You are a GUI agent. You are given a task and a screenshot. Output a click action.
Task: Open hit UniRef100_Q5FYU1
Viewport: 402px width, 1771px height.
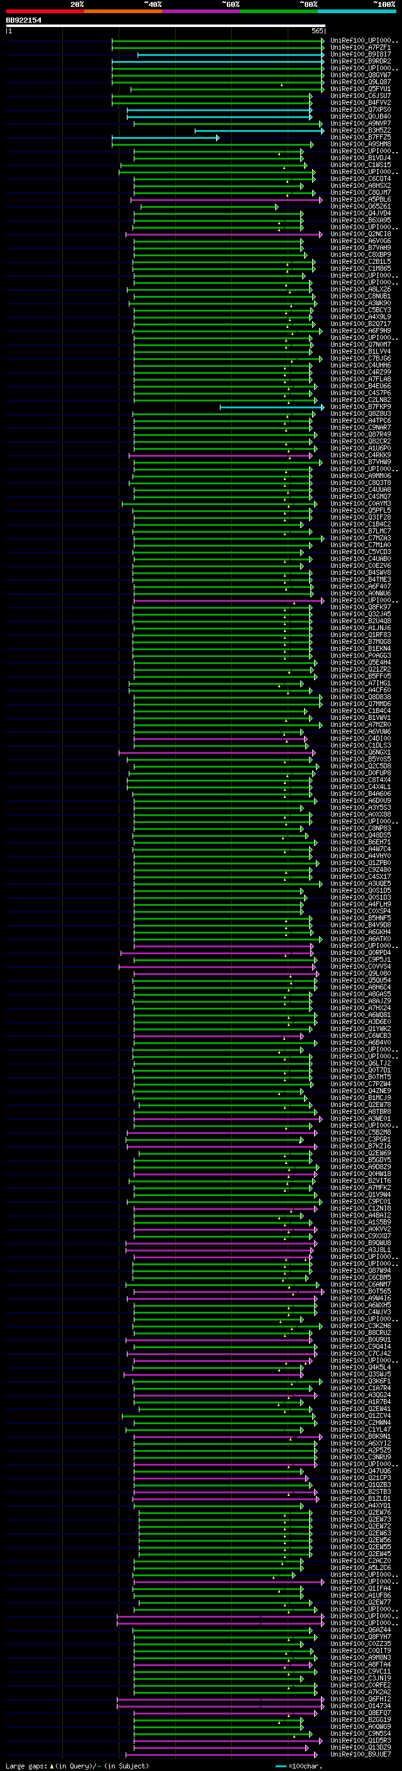click(x=361, y=89)
